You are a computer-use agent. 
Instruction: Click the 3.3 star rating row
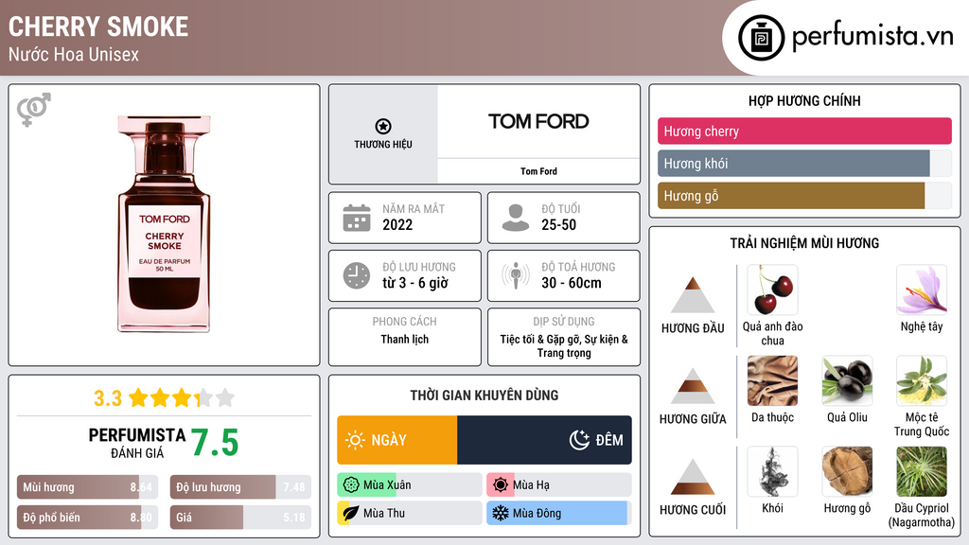164,397
